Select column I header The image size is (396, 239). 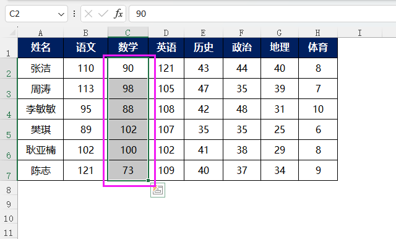360,33
